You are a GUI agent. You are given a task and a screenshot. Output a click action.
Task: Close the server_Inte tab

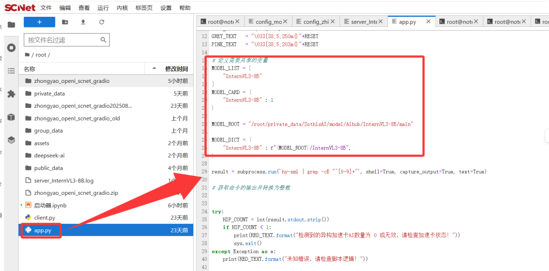click(x=381, y=22)
